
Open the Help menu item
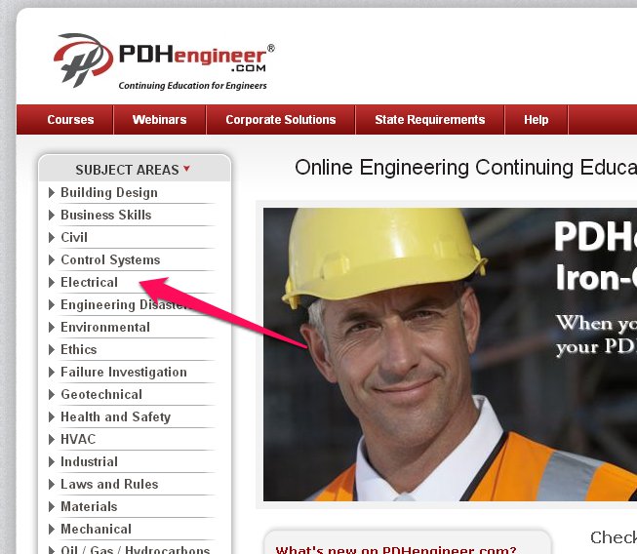pyautogui.click(x=536, y=119)
